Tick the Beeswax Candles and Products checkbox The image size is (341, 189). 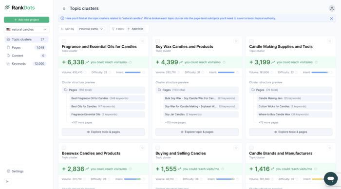pos(64,148)
